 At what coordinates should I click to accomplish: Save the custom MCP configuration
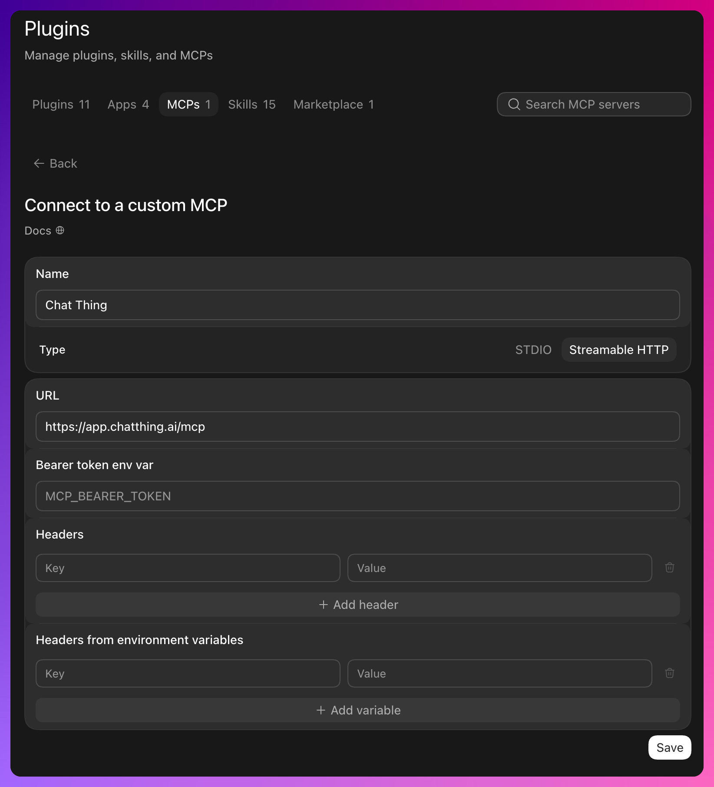click(x=670, y=747)
